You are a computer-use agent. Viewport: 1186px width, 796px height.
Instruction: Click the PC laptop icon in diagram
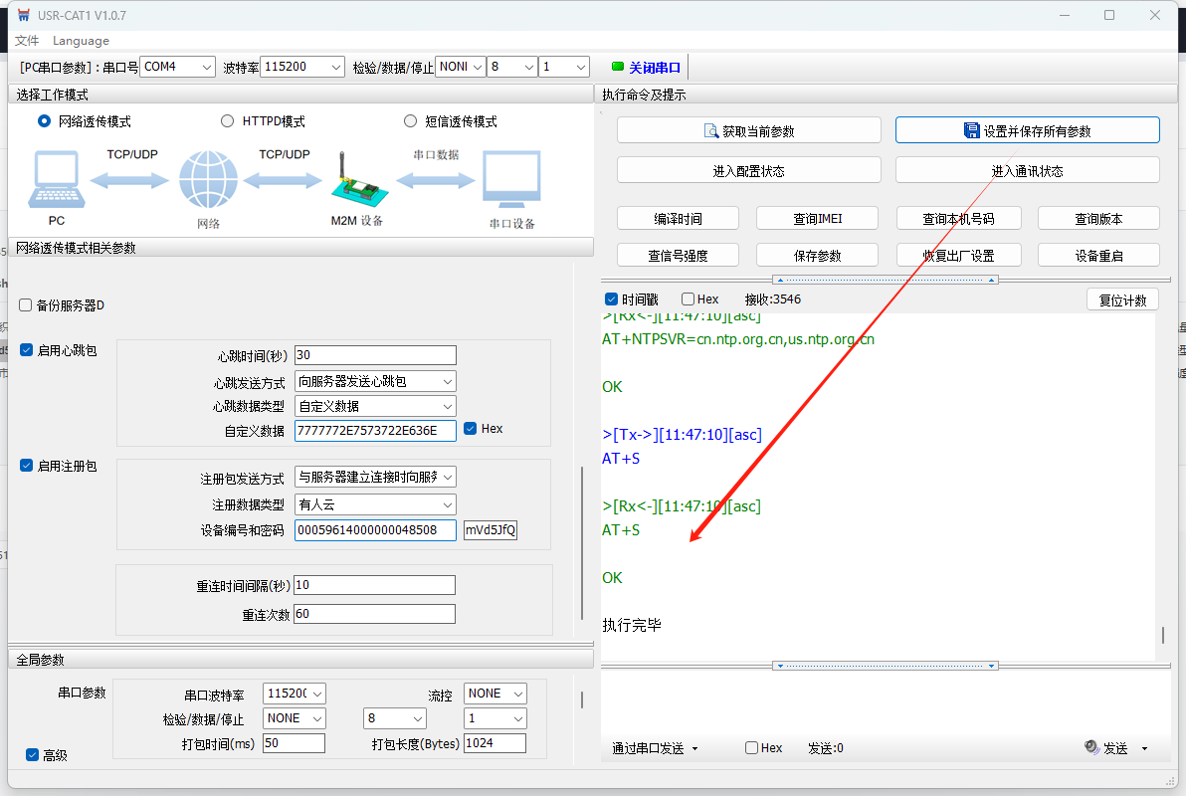tap(56, 180)
